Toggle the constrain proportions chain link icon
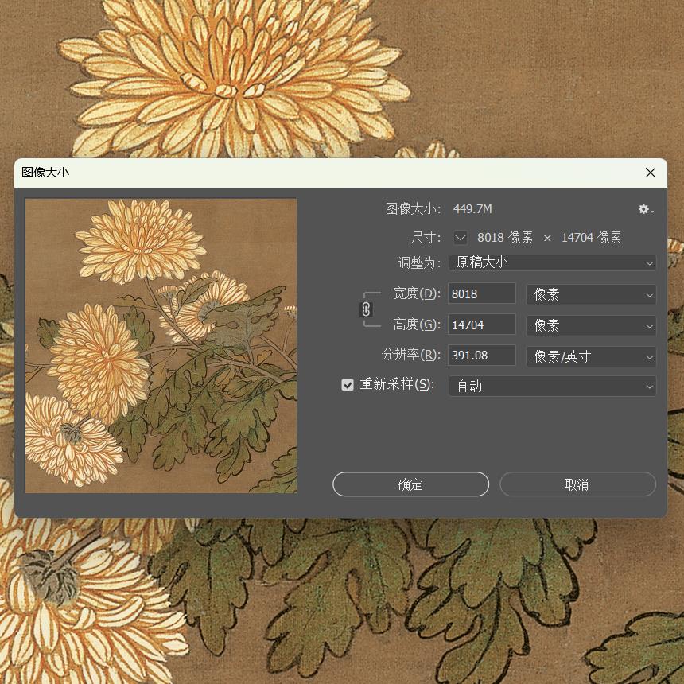684x684 pixels. click(x=366, y=309)
